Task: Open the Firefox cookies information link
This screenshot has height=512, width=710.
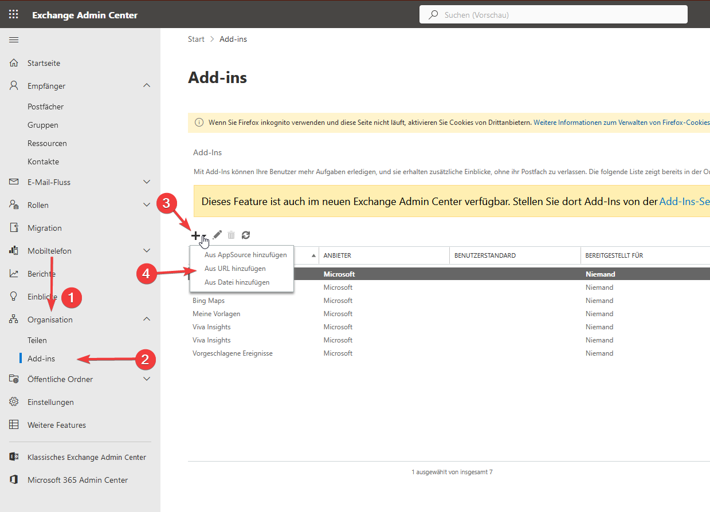Action: (x=621, y=123)
